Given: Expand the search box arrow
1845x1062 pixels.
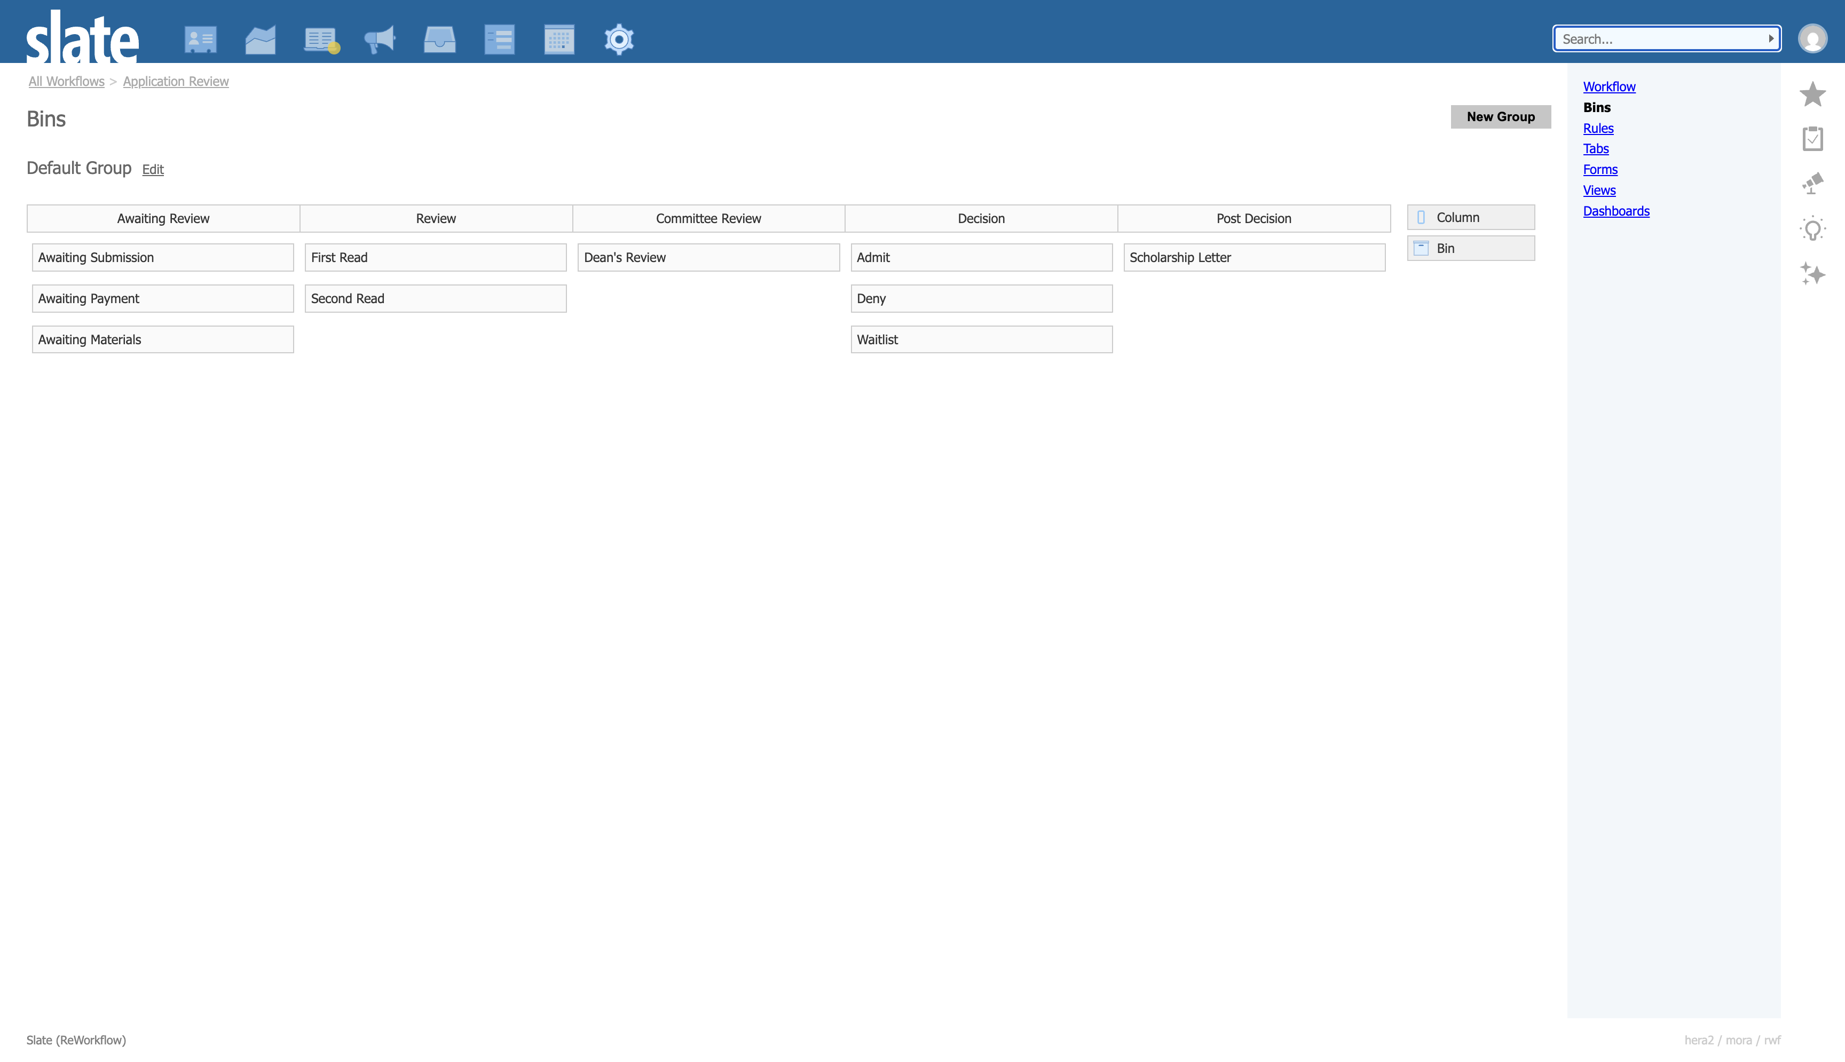Looking at the screenshot, I should (1771, 38).
